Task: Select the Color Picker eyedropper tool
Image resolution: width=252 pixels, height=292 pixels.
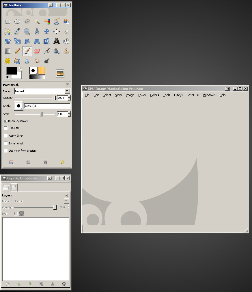Action: [17, 31]
